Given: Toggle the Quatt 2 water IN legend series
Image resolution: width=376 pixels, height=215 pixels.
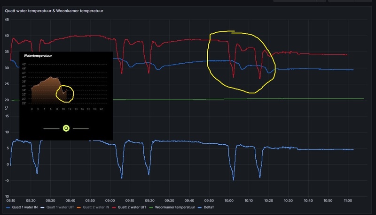Looking at the screenshot, I should click(x=96, y=207).
